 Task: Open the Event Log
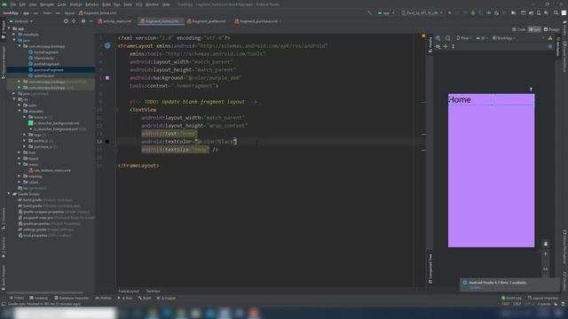[x=511, y=298]
